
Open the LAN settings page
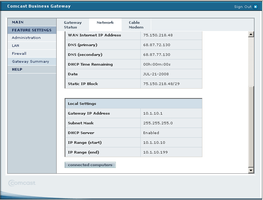pos(32,45)
